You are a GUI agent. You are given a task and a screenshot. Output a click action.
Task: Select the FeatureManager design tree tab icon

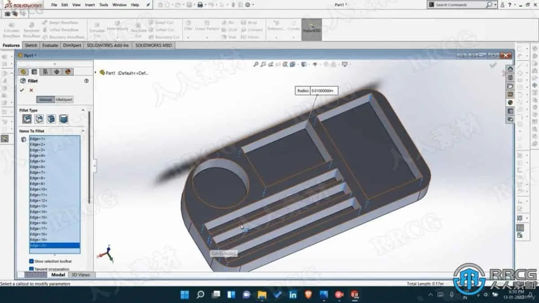click(22, 71)
